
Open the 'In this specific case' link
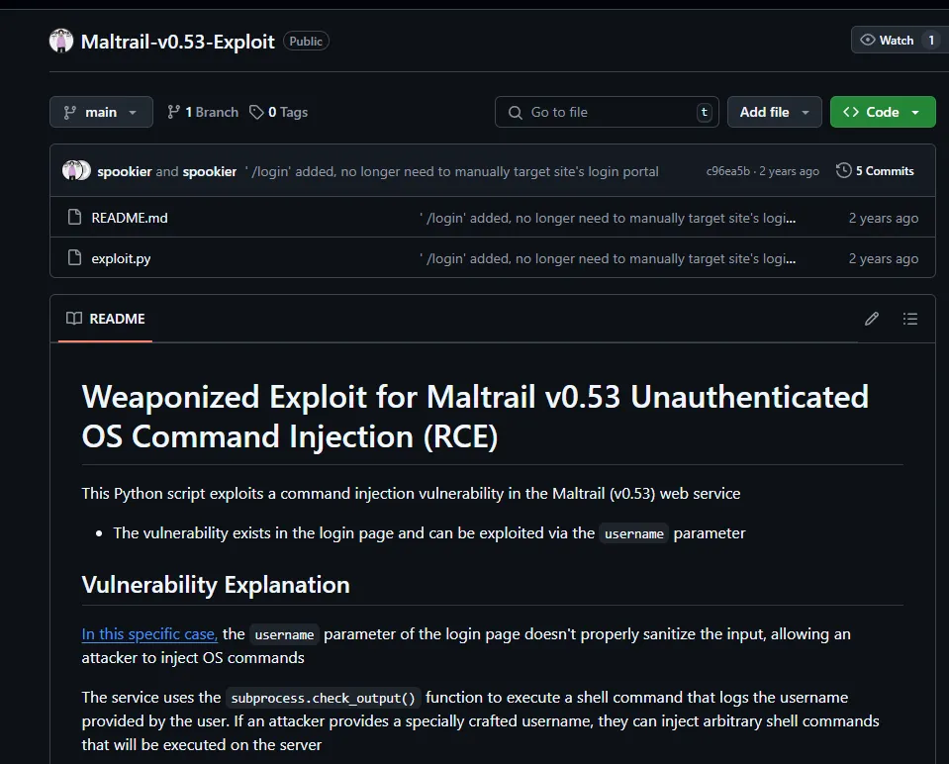point(149,633)
